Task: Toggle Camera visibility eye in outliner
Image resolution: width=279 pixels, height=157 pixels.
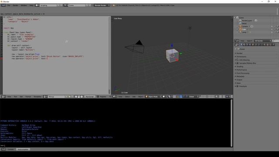Action: click(272, 26)
